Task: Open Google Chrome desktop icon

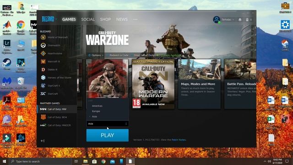Action: [x=21, y=27]
